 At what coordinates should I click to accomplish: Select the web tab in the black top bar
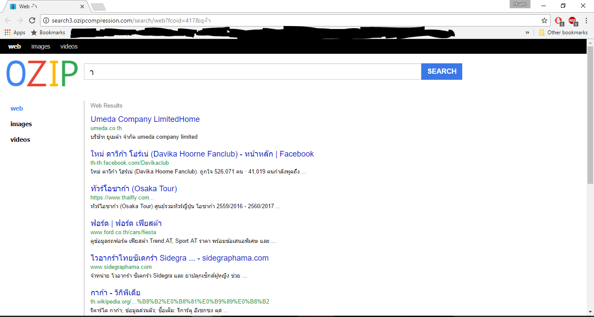pyautogui.click(x=14, y=46)
